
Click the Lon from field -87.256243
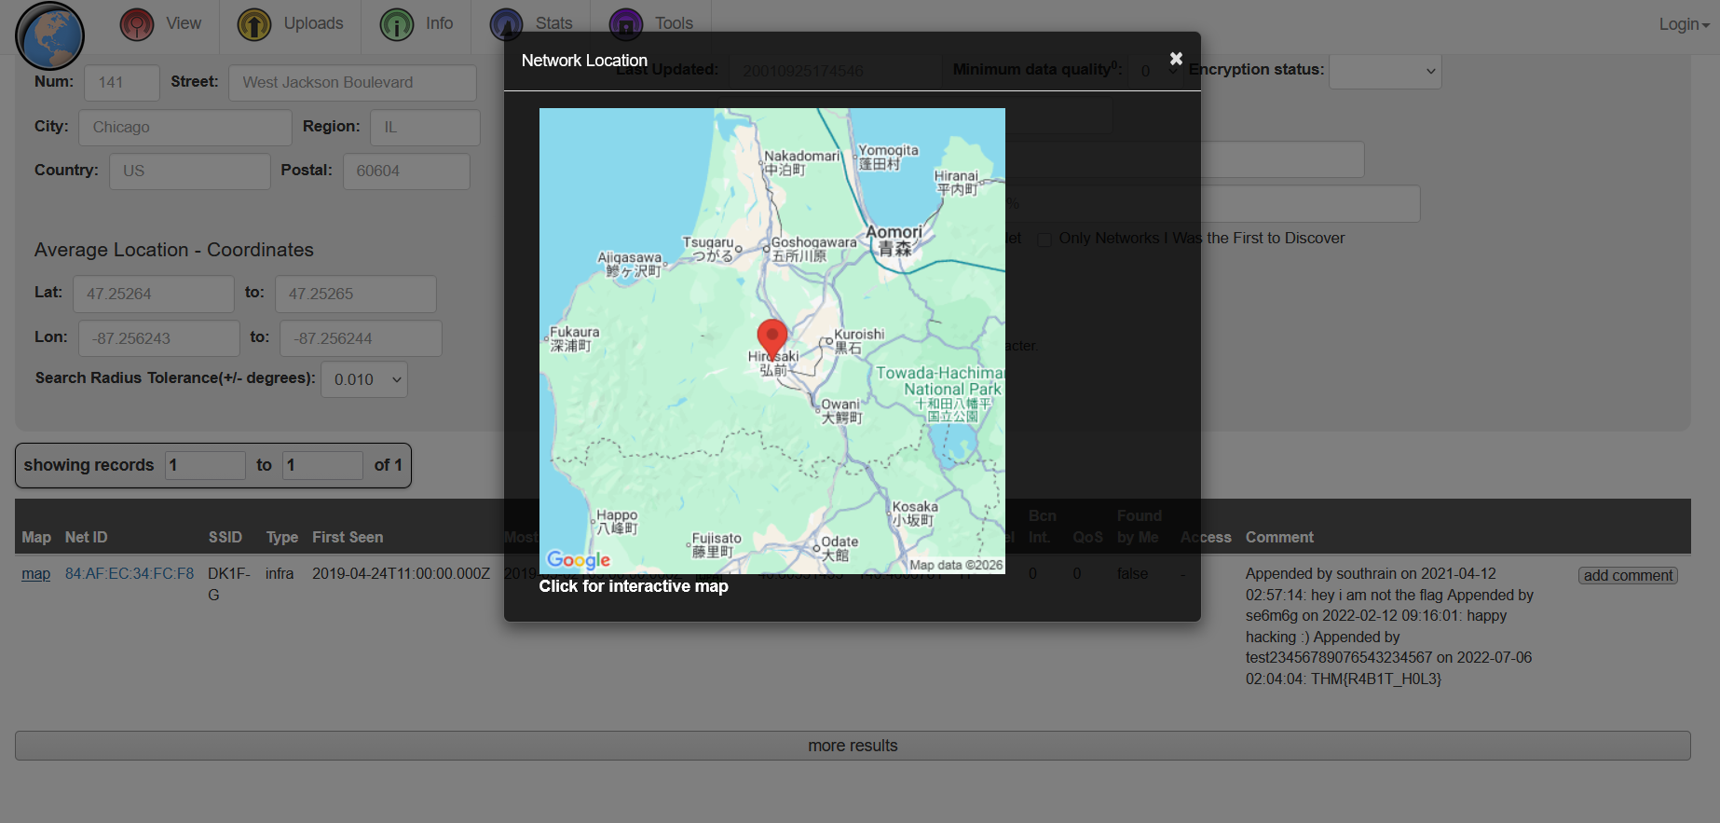click(x=159, y=338)
